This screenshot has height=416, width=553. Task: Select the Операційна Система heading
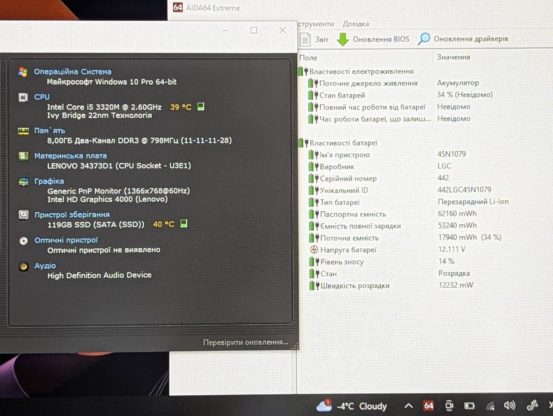pos(73,72)
